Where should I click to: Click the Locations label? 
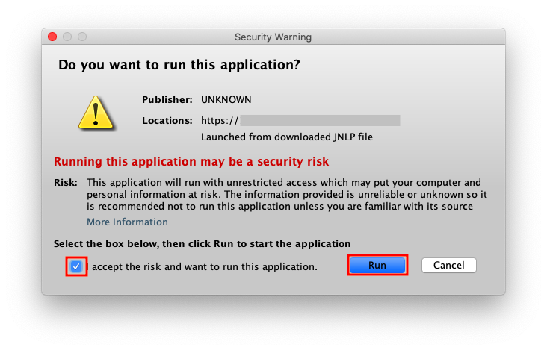click(167, 120)
